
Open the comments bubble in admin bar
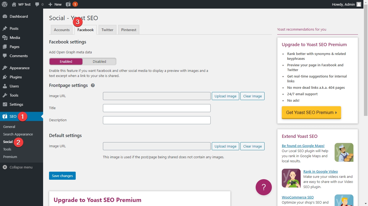pos(39,4)
